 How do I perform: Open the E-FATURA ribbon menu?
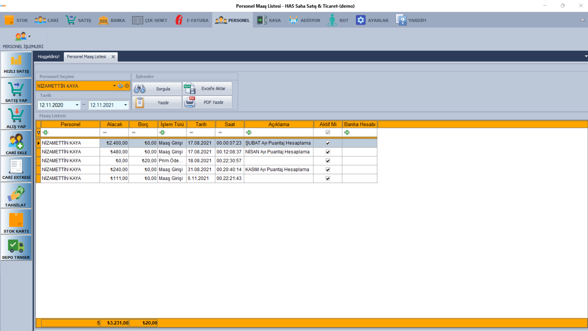click(192, 20)
